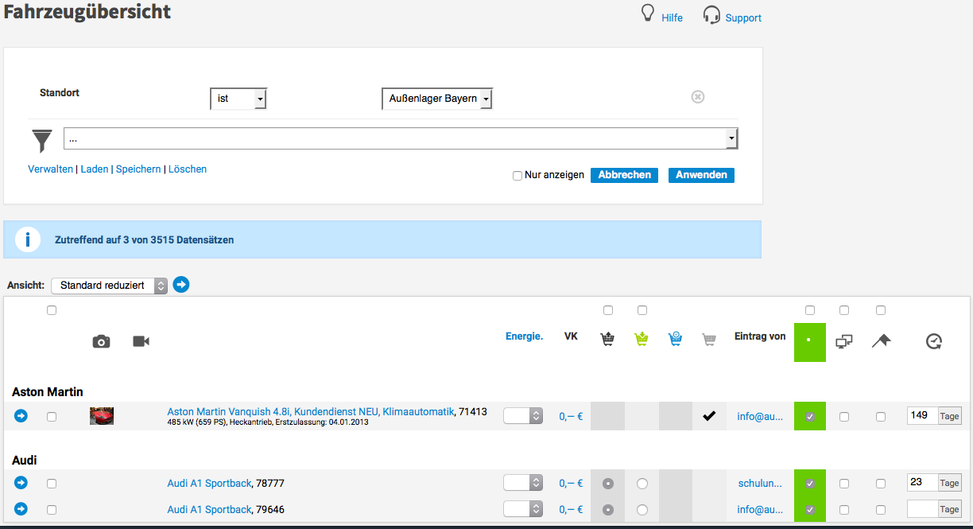Click the video camera column header icon
Screen dimensions: 973x529
pos(141,341)
